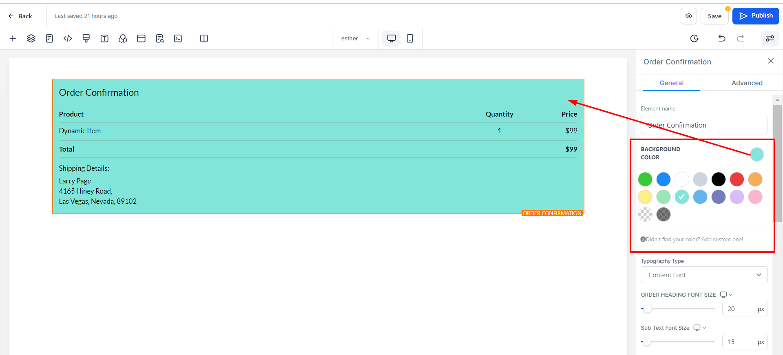
Task: Open the custom code icon
Action: (x=68, y=38)
